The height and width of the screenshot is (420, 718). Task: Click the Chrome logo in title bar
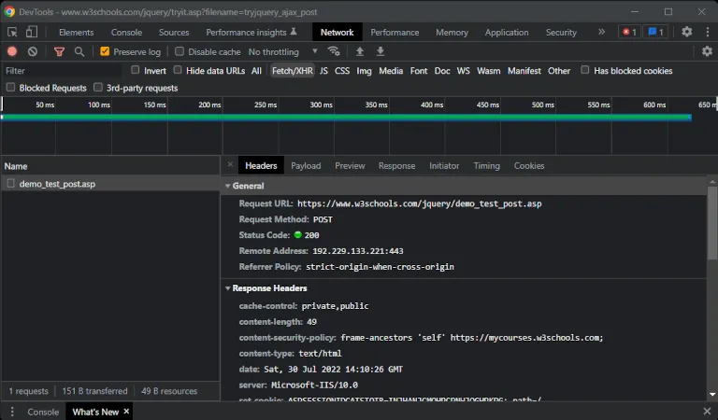9,11
